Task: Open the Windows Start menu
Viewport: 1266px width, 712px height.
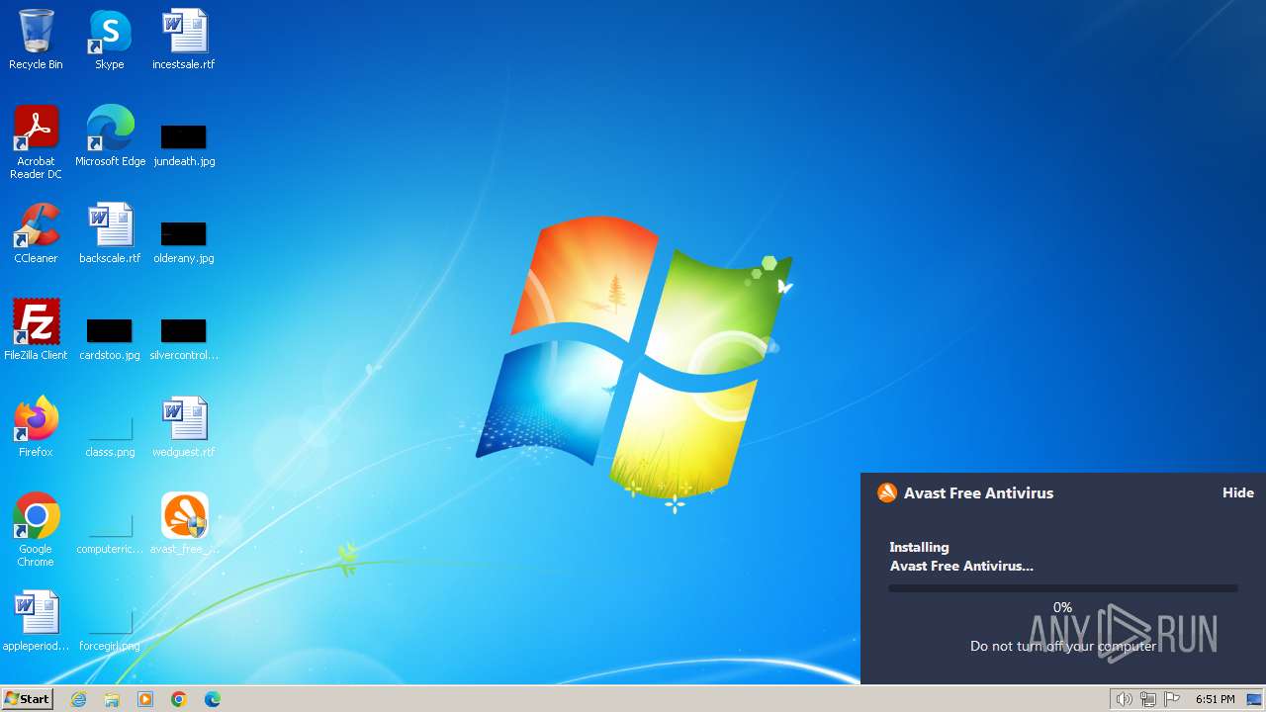Action: point(27,699)
